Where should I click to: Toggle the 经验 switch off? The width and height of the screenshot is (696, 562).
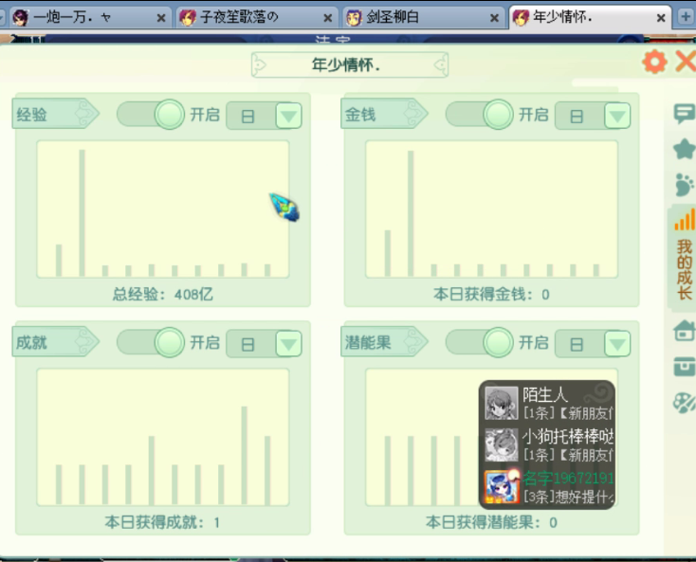click(x=151, y=115)
